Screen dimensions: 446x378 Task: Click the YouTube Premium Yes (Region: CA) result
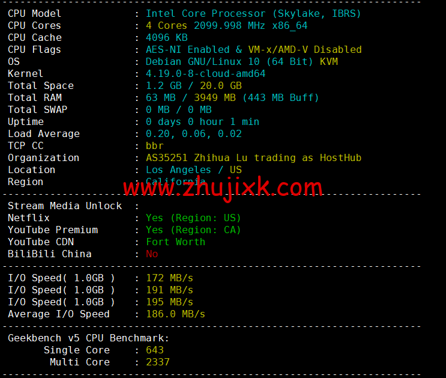pyautogui.click(x=193, y=230)
